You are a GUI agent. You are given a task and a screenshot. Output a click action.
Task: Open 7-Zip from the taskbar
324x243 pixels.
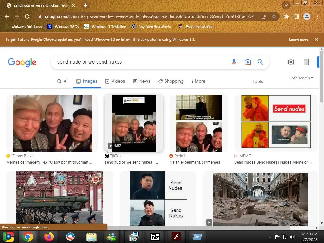[155, 237]
